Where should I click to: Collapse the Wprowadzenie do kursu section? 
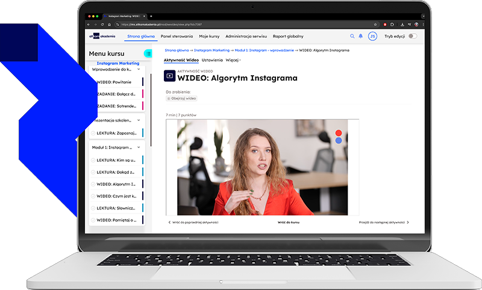[x=139, y=69]
